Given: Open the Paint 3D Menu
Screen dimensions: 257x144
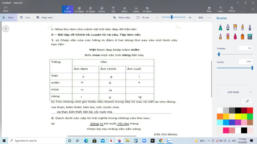Looking at the screenshot, I should 6,9.
